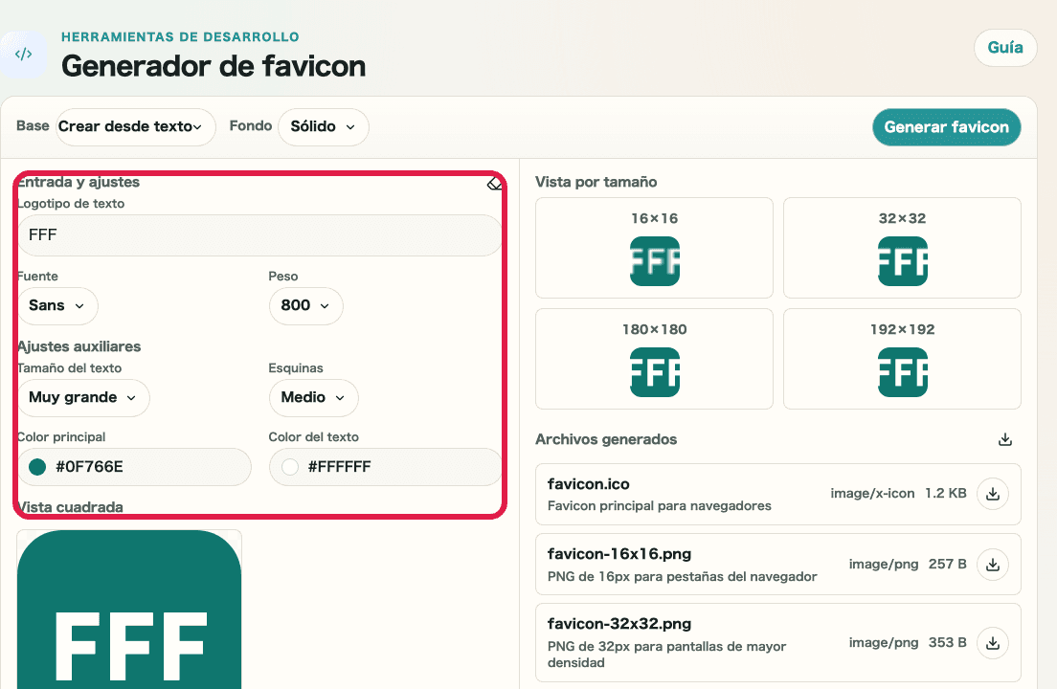The height and width of the screenshot is (689, 1057).
Task: Select the 192×192 size preview
Action: [902, 359]
